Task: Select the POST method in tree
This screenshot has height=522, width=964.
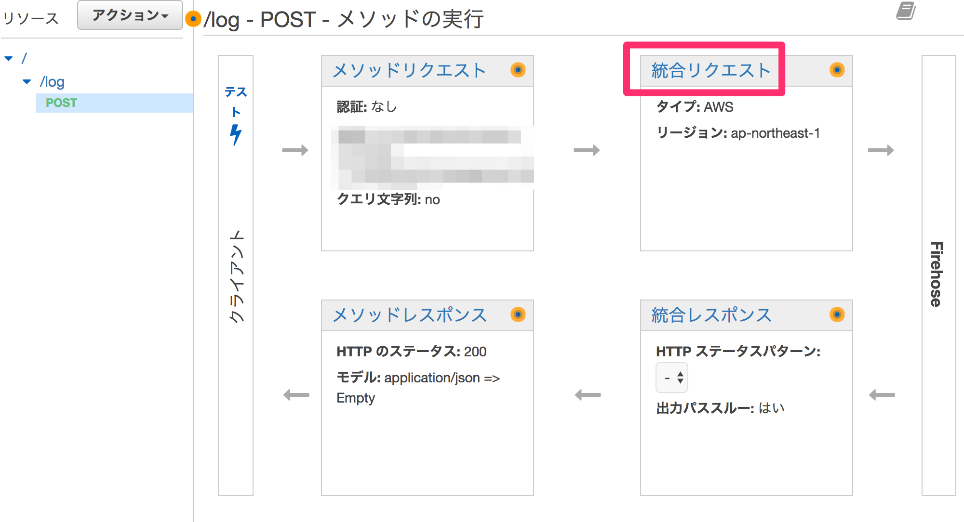Action: tap(61, 103)
